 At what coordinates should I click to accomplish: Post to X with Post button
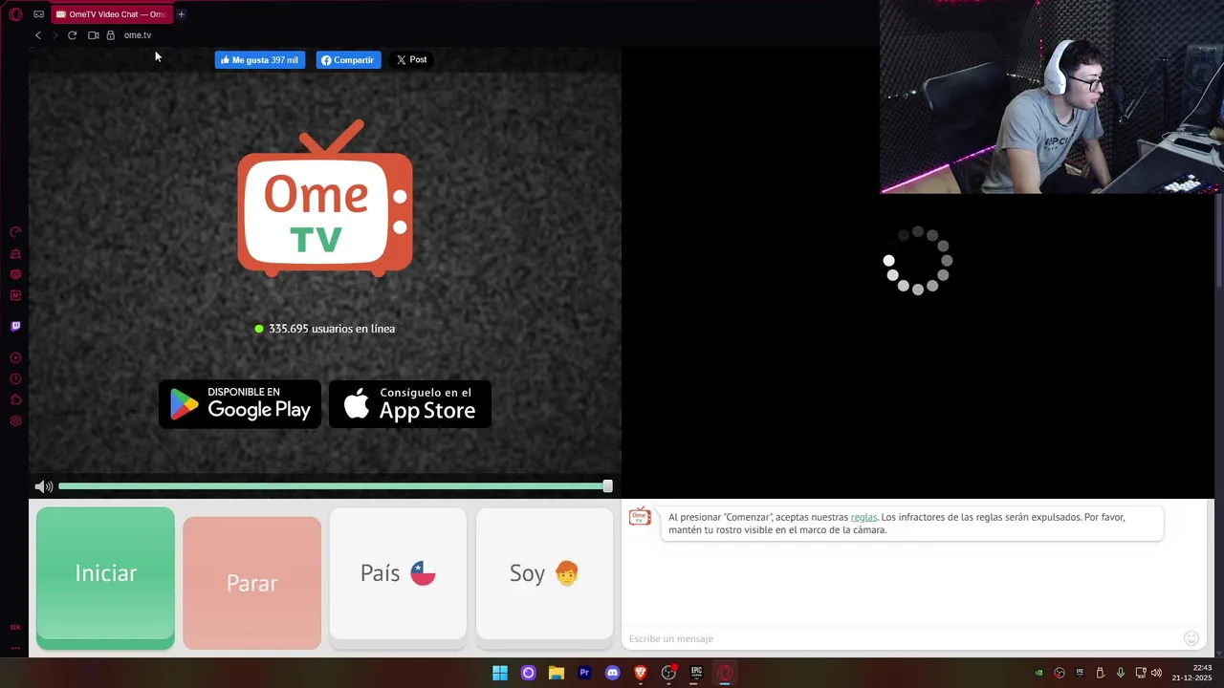tap(411, 59)
